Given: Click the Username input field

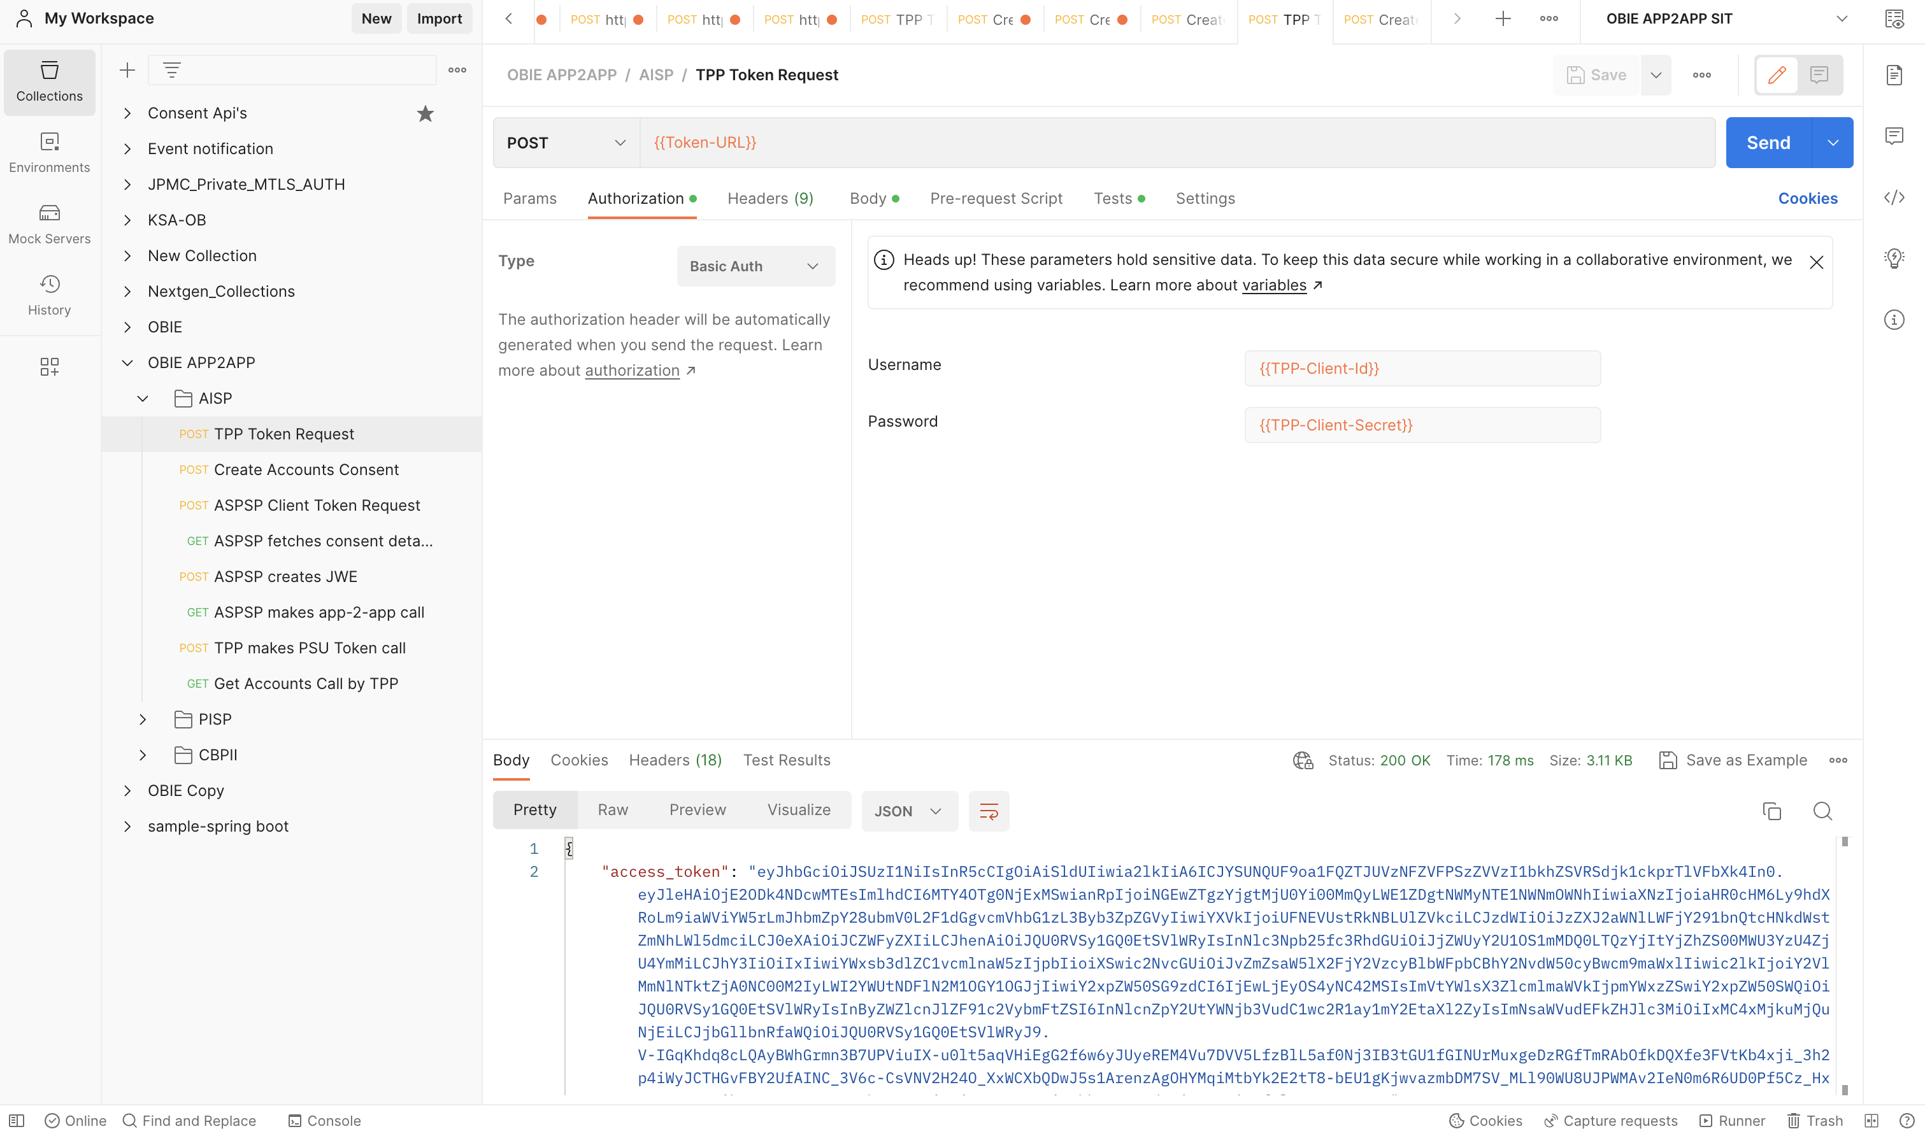Looking at the screenshot, I should pos(1421,368).
